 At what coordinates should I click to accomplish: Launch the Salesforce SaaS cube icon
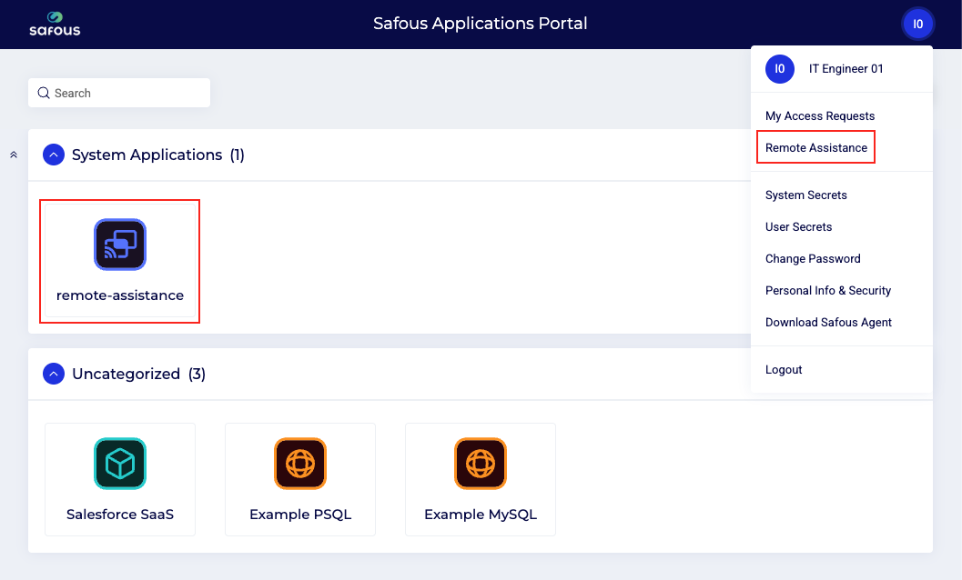pyautogui.click(x=120, y=464)
